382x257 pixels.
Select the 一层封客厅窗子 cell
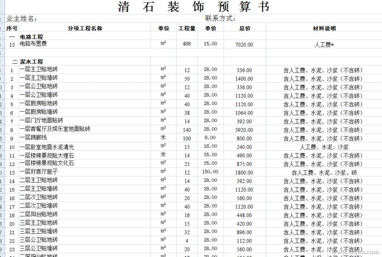click(85, 172)
